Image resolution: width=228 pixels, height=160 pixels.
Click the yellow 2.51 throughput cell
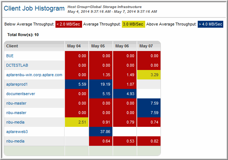click(77, 122)
